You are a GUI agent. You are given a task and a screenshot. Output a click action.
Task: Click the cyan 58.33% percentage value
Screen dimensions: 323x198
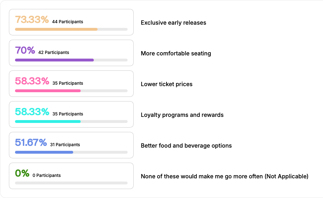coord(32,112)
